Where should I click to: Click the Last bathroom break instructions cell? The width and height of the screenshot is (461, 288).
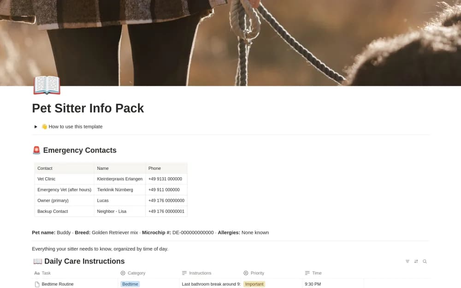pos(210,284)
